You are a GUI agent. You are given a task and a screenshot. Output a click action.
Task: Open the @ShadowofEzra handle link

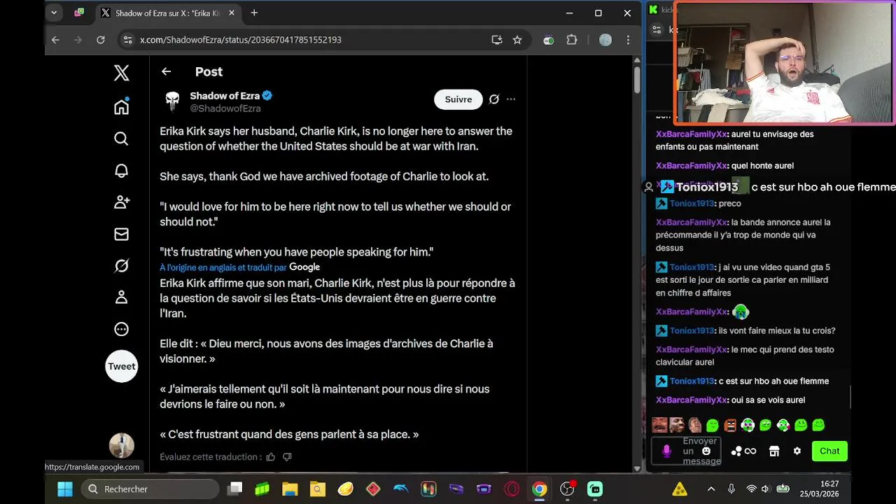225,108
